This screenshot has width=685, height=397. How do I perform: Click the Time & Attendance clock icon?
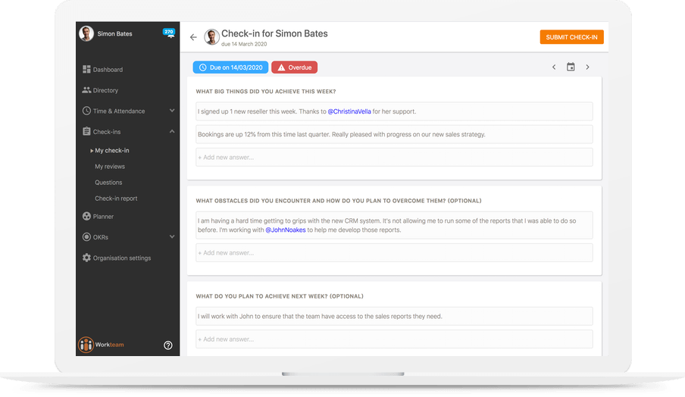point(86,111)
